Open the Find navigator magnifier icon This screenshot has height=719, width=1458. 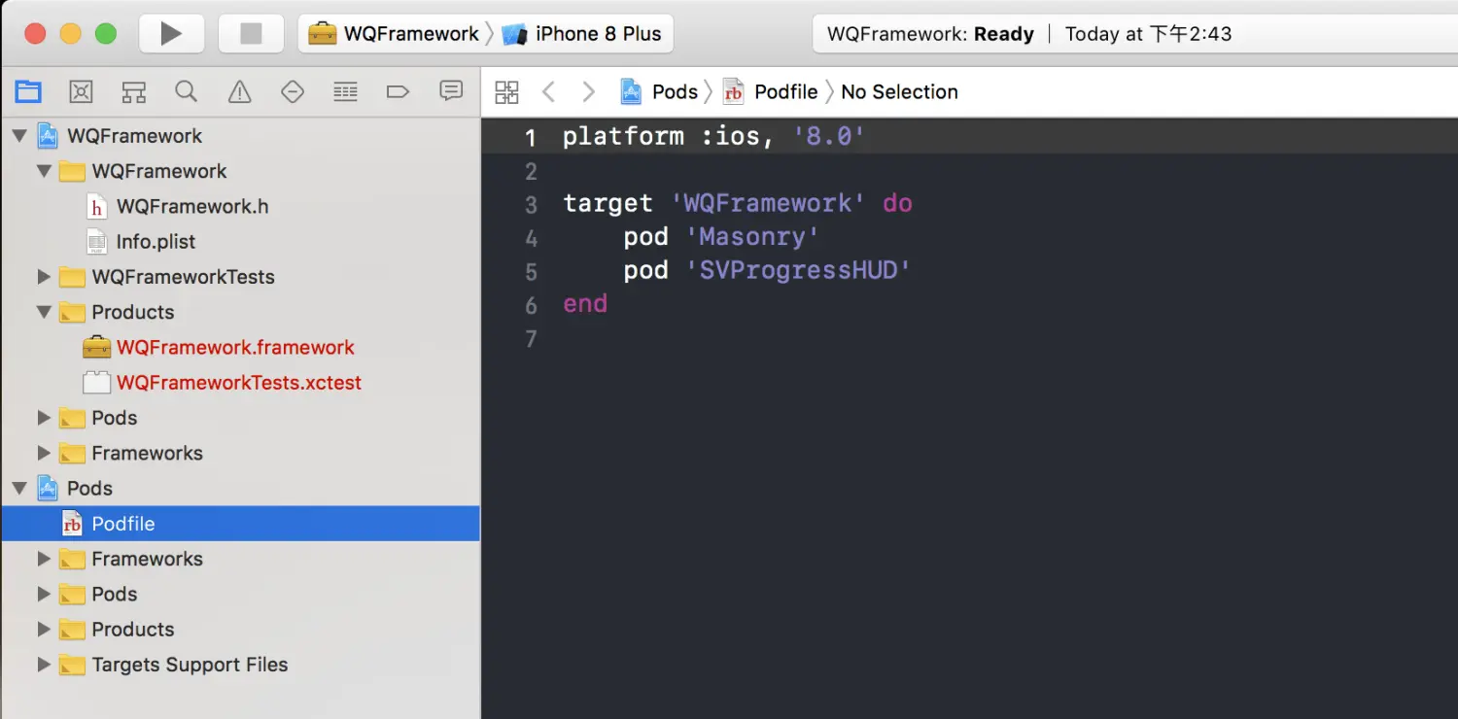186,92
